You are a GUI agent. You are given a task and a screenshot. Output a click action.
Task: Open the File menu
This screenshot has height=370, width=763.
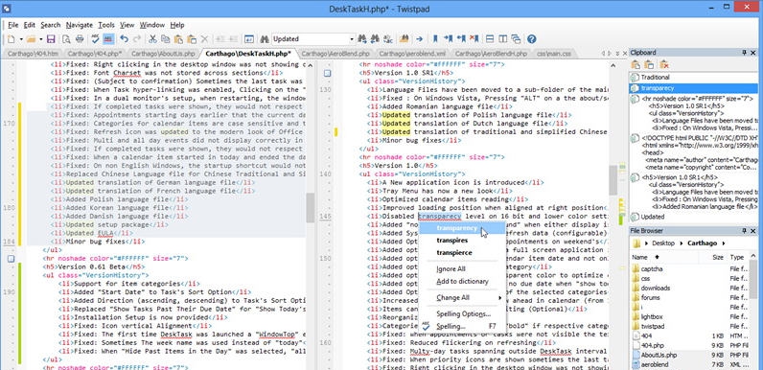point(13,25)
